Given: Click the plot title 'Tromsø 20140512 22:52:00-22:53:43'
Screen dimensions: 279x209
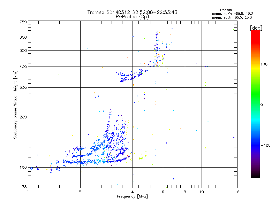Looking at the screenshot, I should pyautogui.click(x=132, y=12).
